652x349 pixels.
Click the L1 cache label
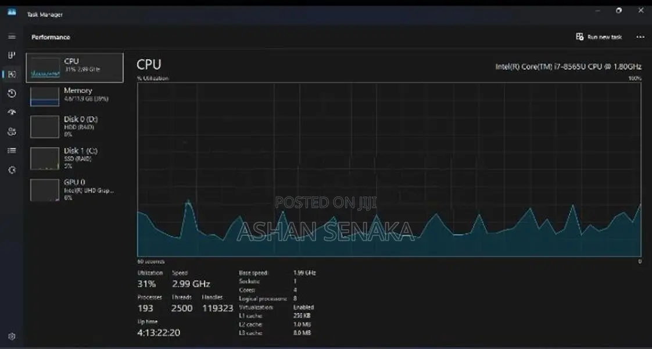250,316
